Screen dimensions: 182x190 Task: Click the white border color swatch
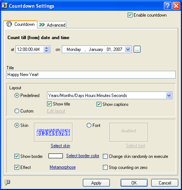(x=55, y=156)
